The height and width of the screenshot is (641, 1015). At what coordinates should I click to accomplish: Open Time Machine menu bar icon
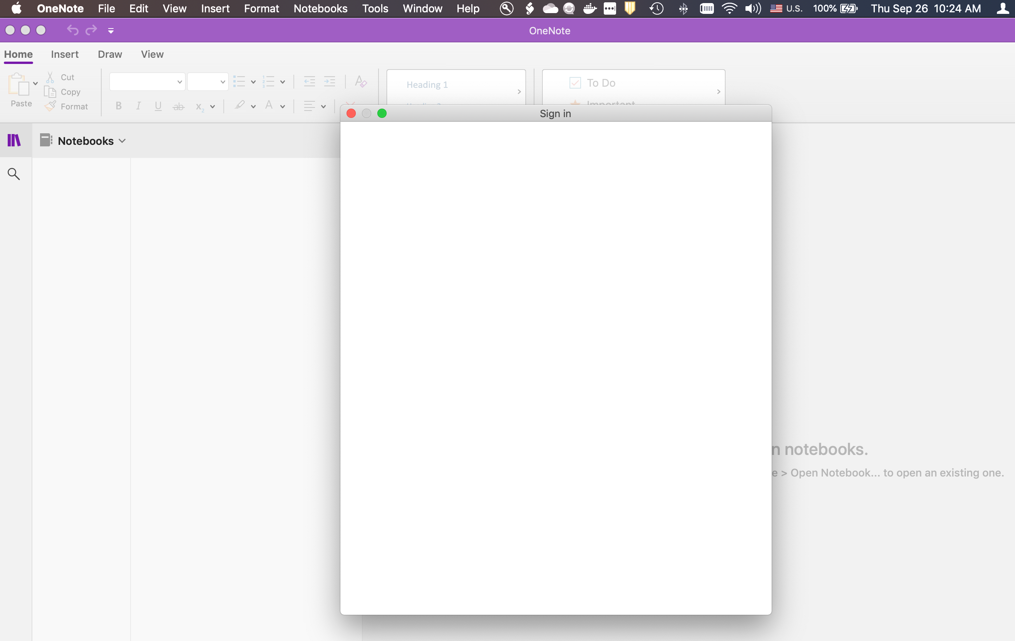[x=656, y=8]
